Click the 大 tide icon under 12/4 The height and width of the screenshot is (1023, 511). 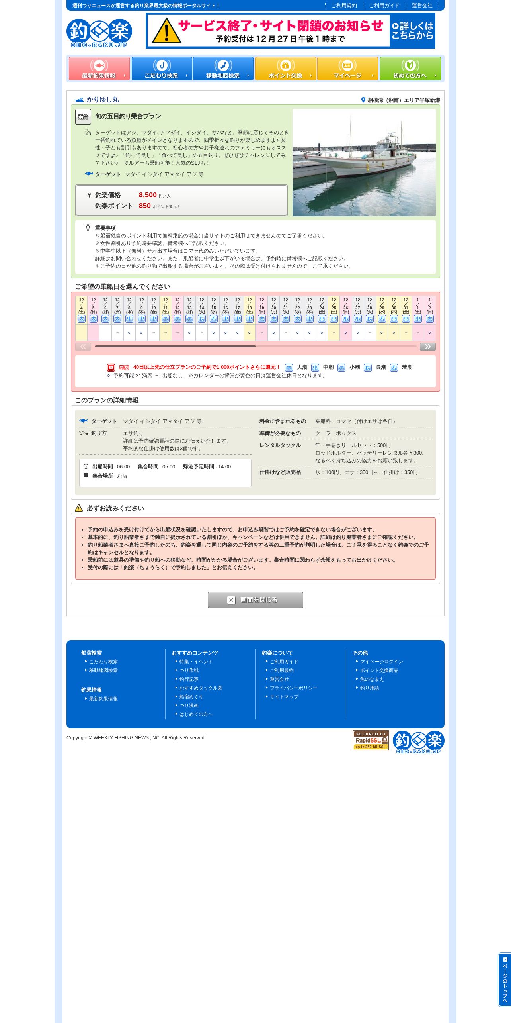81,319
